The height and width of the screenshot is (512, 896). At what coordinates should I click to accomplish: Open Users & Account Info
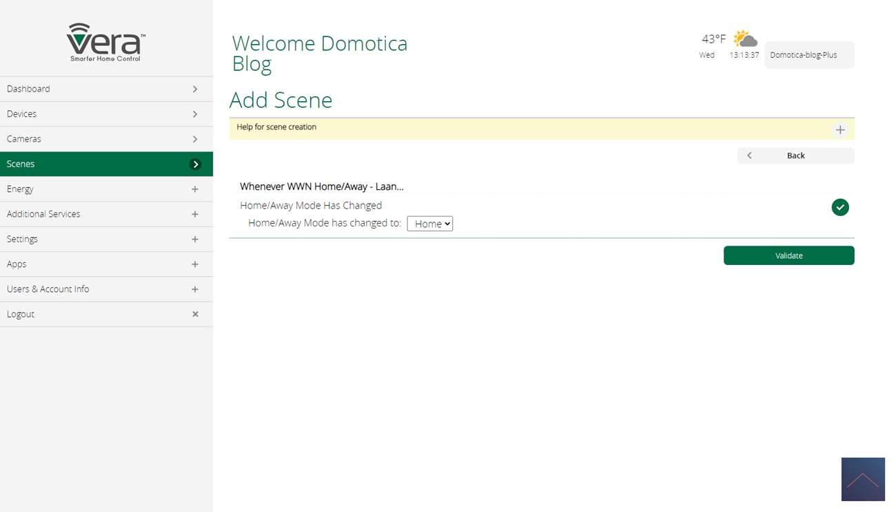pos(48,289)
